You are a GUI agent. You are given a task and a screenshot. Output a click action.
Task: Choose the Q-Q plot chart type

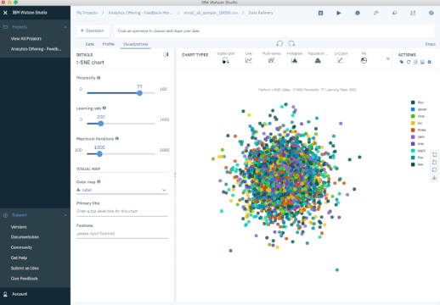point(341,58)
